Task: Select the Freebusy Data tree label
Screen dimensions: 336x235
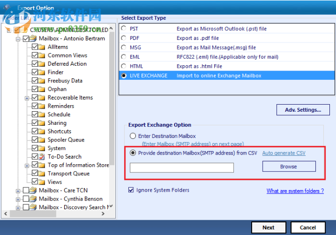Action: (65, 81)
